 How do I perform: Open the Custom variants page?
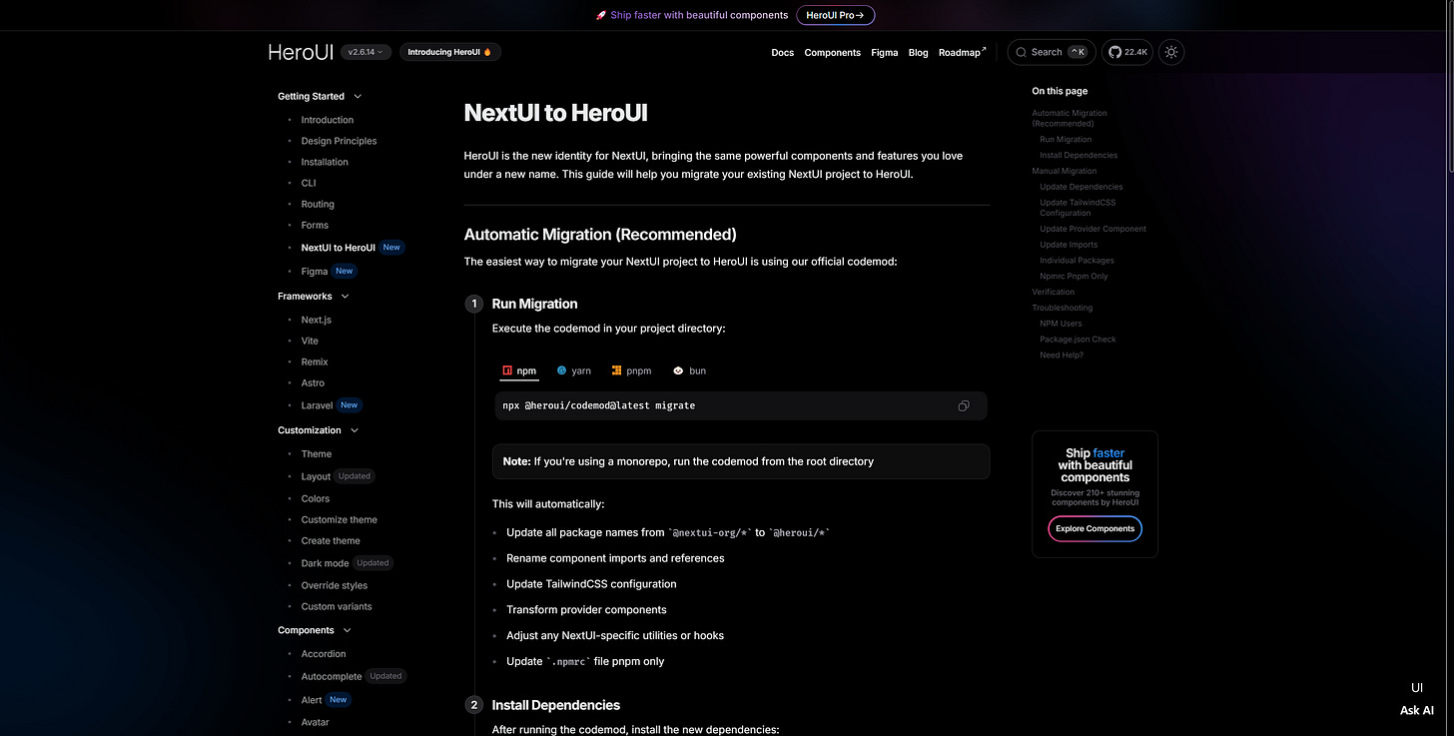coord(337,606)
